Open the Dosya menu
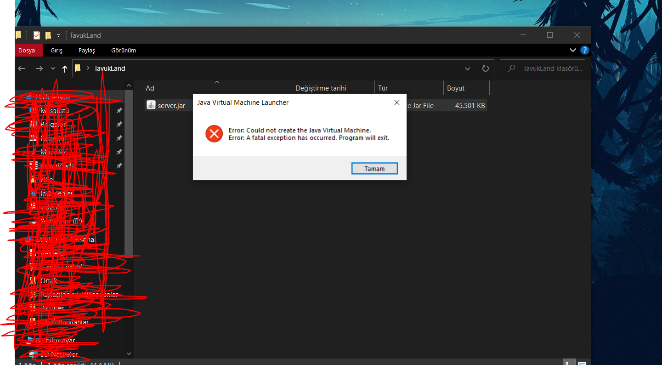Screen dimensions: 662x365 click(27, 50)
